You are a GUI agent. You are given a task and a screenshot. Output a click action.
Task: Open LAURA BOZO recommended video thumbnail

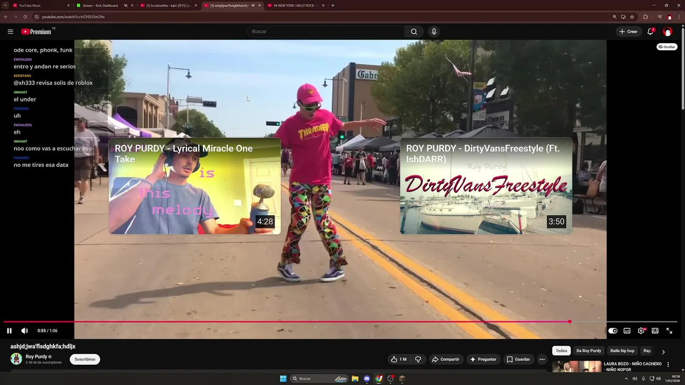(577, 367)
